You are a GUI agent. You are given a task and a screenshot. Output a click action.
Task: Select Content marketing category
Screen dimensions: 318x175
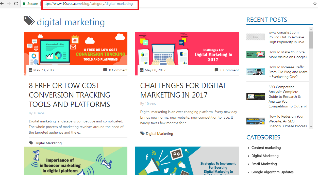266,148
